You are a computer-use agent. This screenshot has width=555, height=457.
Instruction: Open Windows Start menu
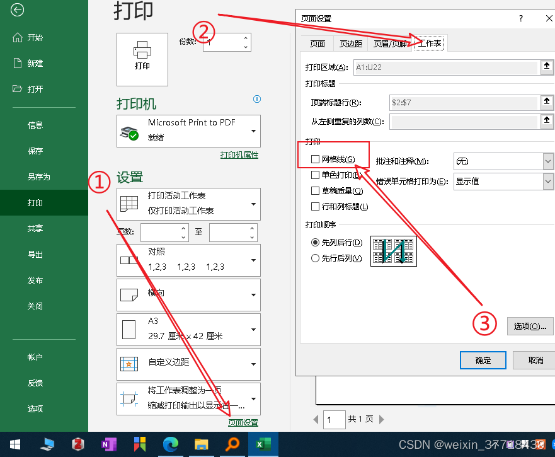click(15, 444)
